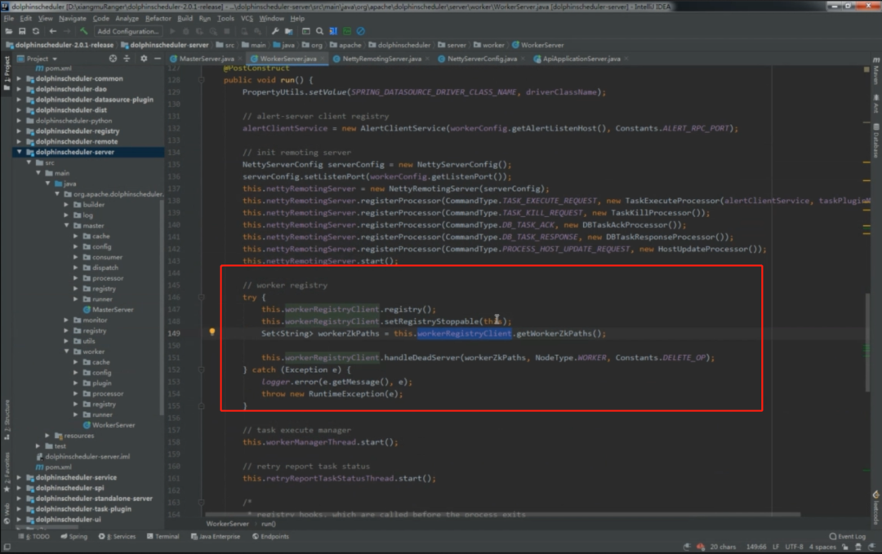Click LF line separator in status bar

tap(776, 547)
